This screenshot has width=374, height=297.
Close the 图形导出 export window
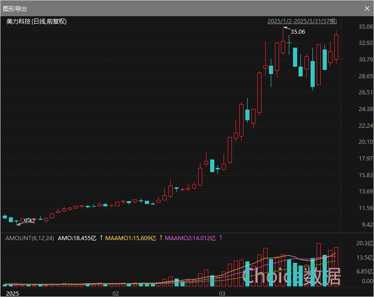tap(367, 9)
